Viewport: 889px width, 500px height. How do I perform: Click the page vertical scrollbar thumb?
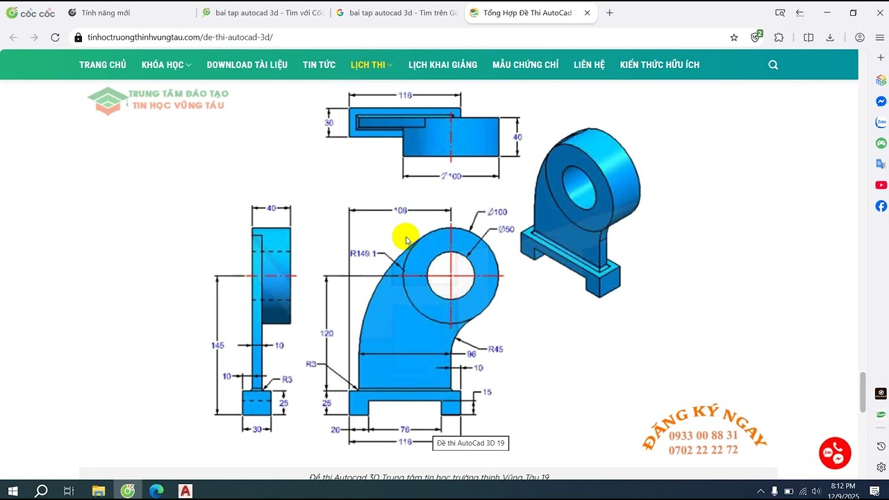(863, 392)
